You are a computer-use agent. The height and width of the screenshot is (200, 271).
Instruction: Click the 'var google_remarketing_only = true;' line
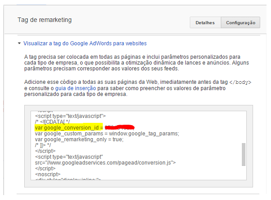(79, 139)
